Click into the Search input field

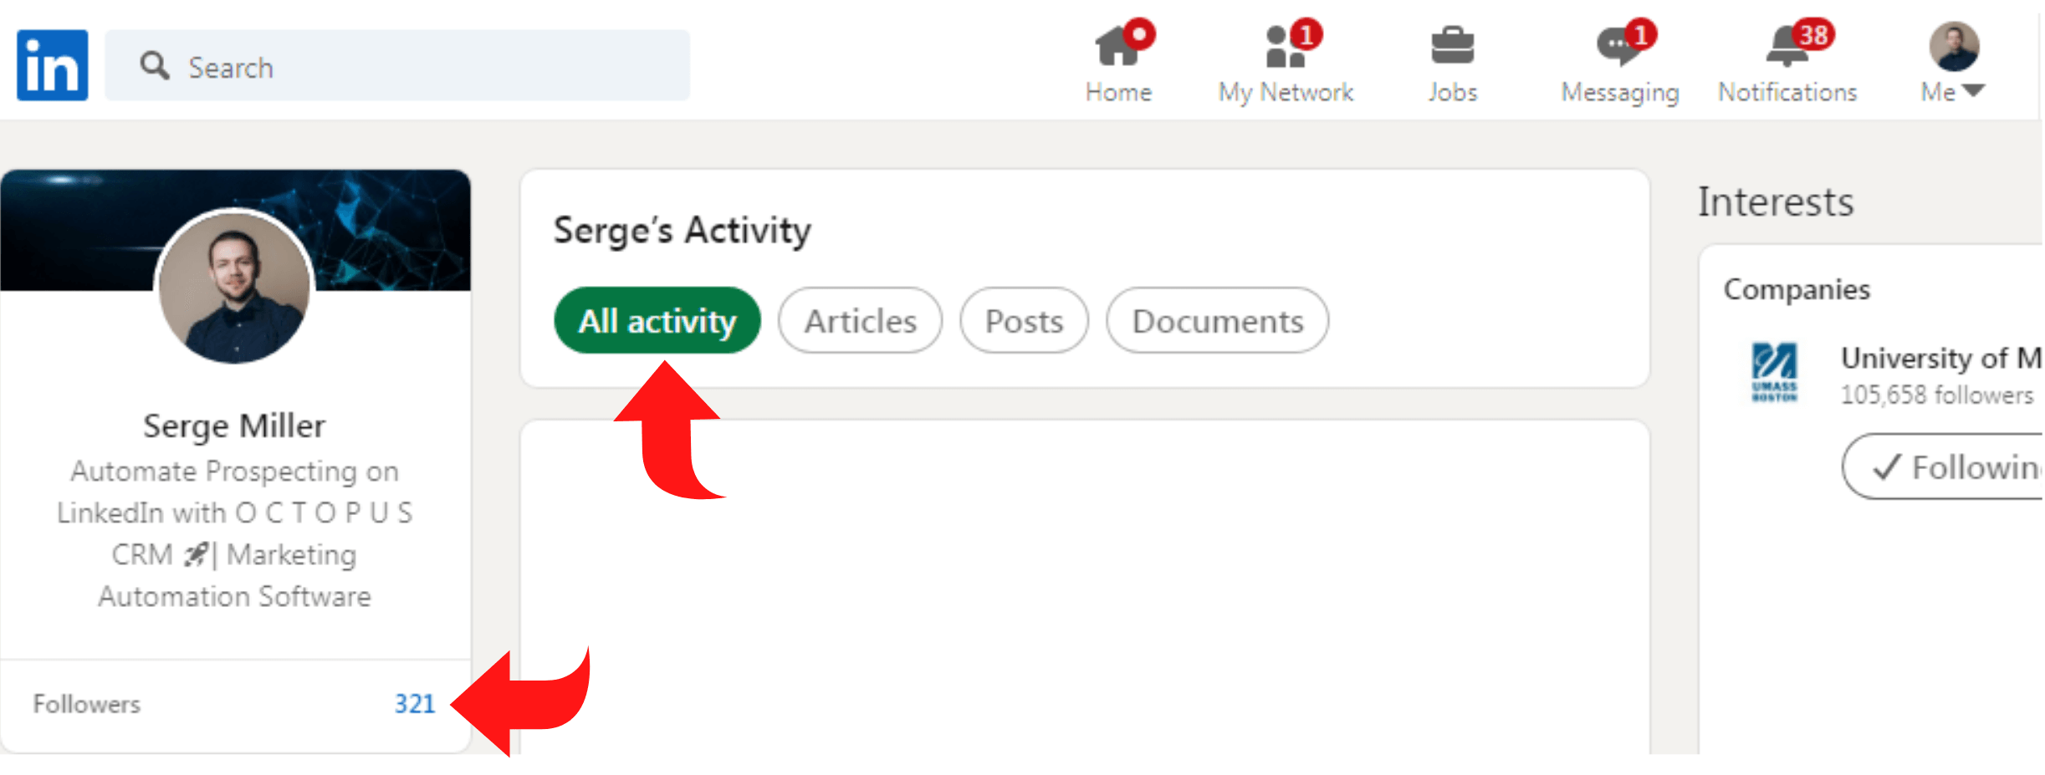click(397, 65)
